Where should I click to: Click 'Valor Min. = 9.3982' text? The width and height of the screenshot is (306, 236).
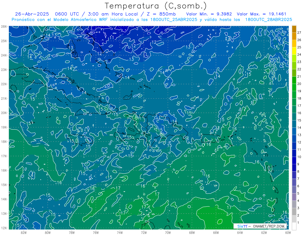209,14
